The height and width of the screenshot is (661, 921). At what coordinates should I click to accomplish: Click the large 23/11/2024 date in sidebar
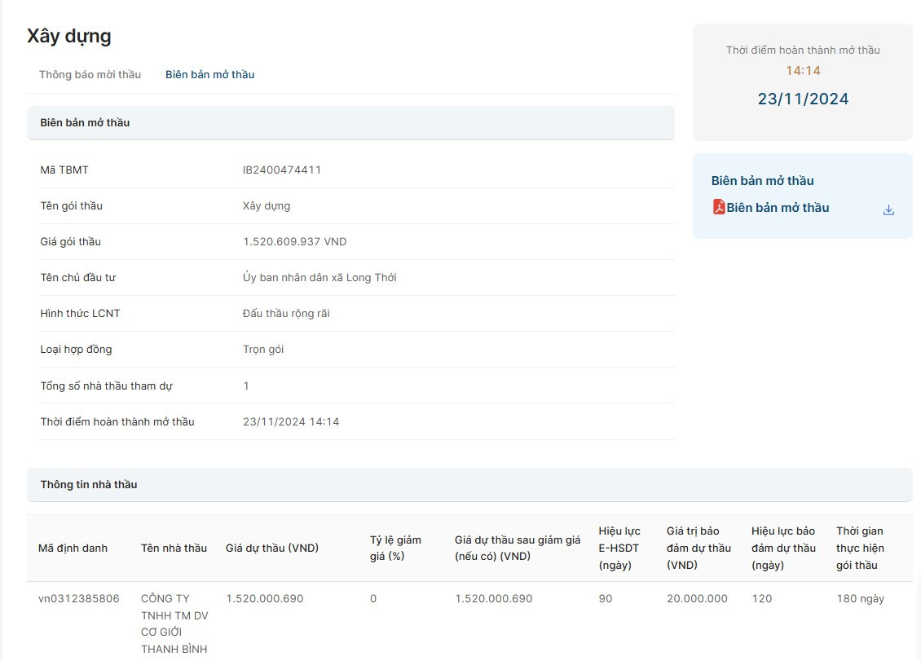[803, 99]
